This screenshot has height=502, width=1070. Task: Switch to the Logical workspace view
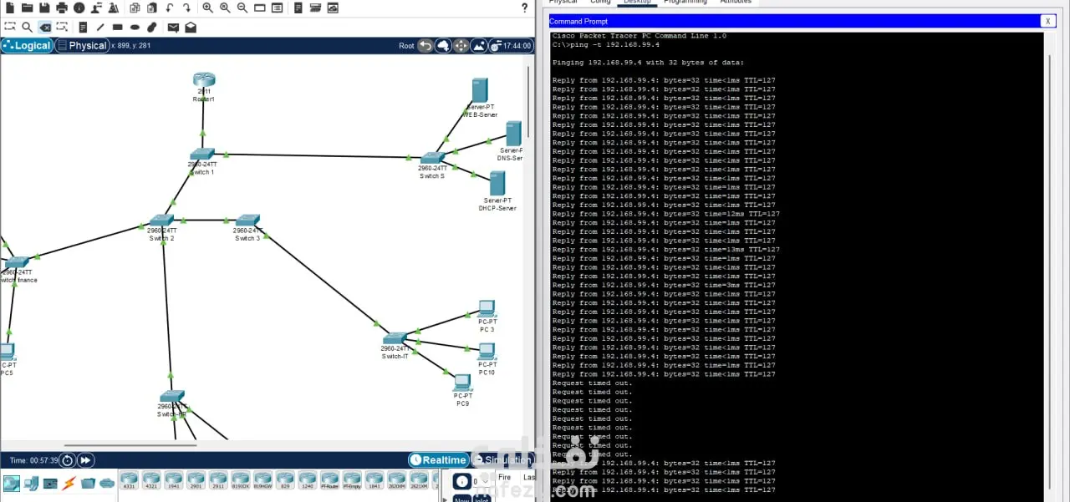tap(27, 45)
